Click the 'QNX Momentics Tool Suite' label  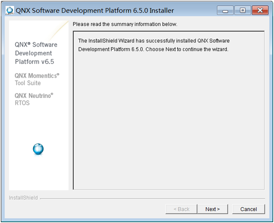37,79
